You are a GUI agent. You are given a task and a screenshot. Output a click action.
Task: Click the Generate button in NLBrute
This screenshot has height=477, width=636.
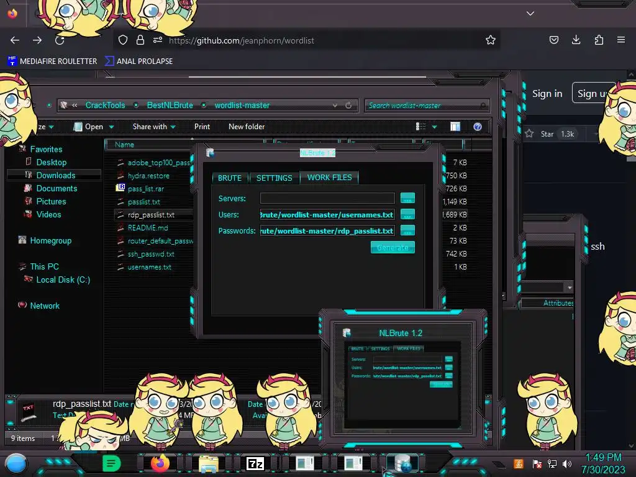tap(393, 247)
